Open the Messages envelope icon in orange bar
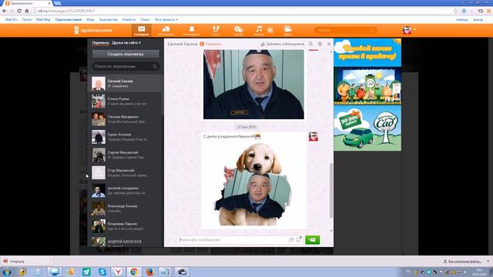The image size is (493, 277). (142, 30)
